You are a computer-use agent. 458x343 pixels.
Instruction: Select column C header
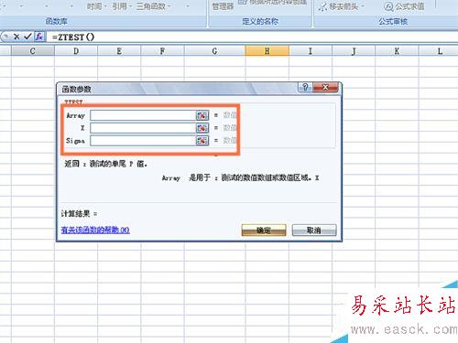click(x=33, y=51)
